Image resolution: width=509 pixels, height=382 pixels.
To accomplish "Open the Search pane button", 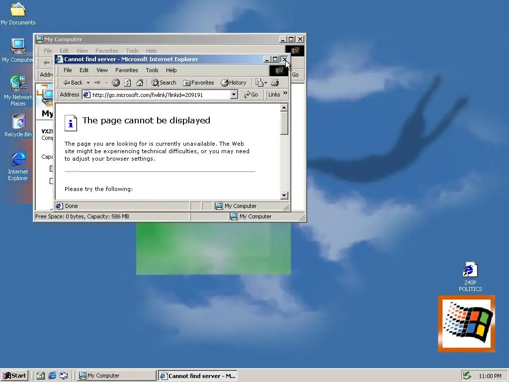I will pyautogui.click(x=164, y=83).
